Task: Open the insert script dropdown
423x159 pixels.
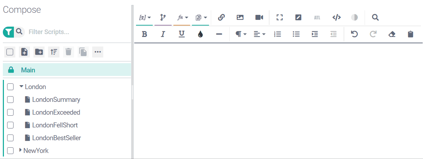Action: 201,18
